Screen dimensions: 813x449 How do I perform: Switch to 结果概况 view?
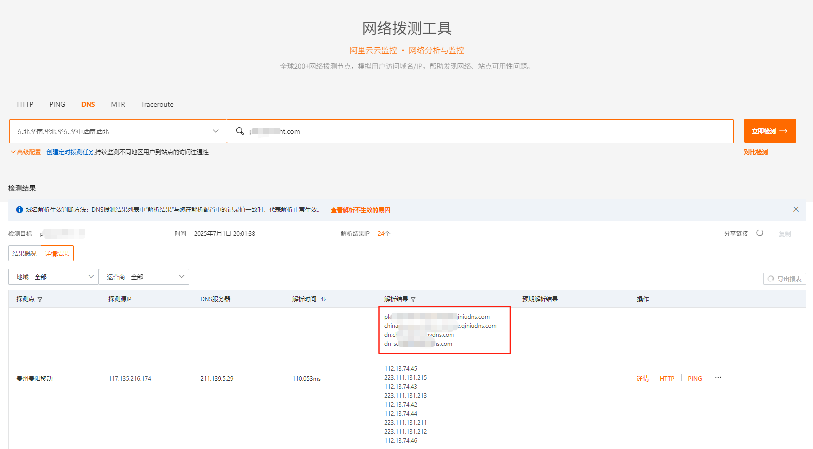[25, 253]
